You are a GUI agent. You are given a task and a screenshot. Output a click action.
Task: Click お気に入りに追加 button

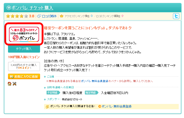click(24, 77)
